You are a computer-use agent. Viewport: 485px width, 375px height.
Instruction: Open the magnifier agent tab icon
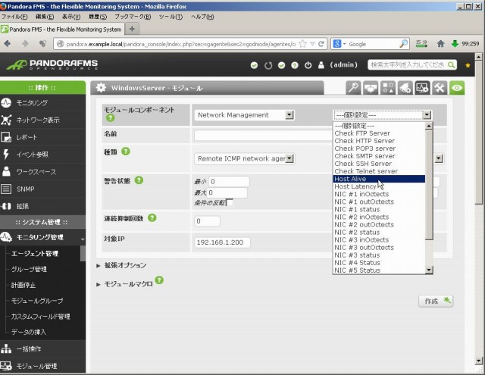[x=353, y=88]
